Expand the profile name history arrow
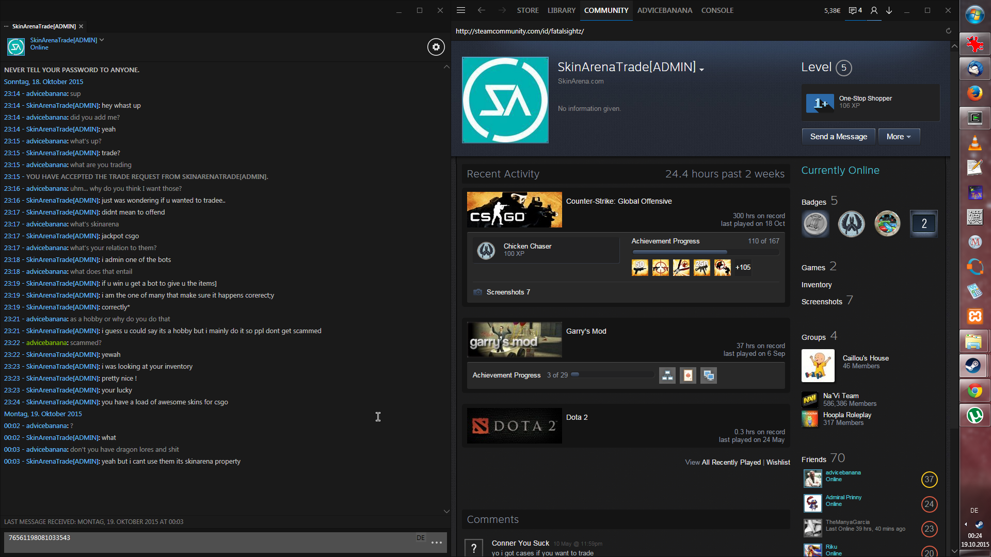991x557 pixels. (x=701, y=70)
